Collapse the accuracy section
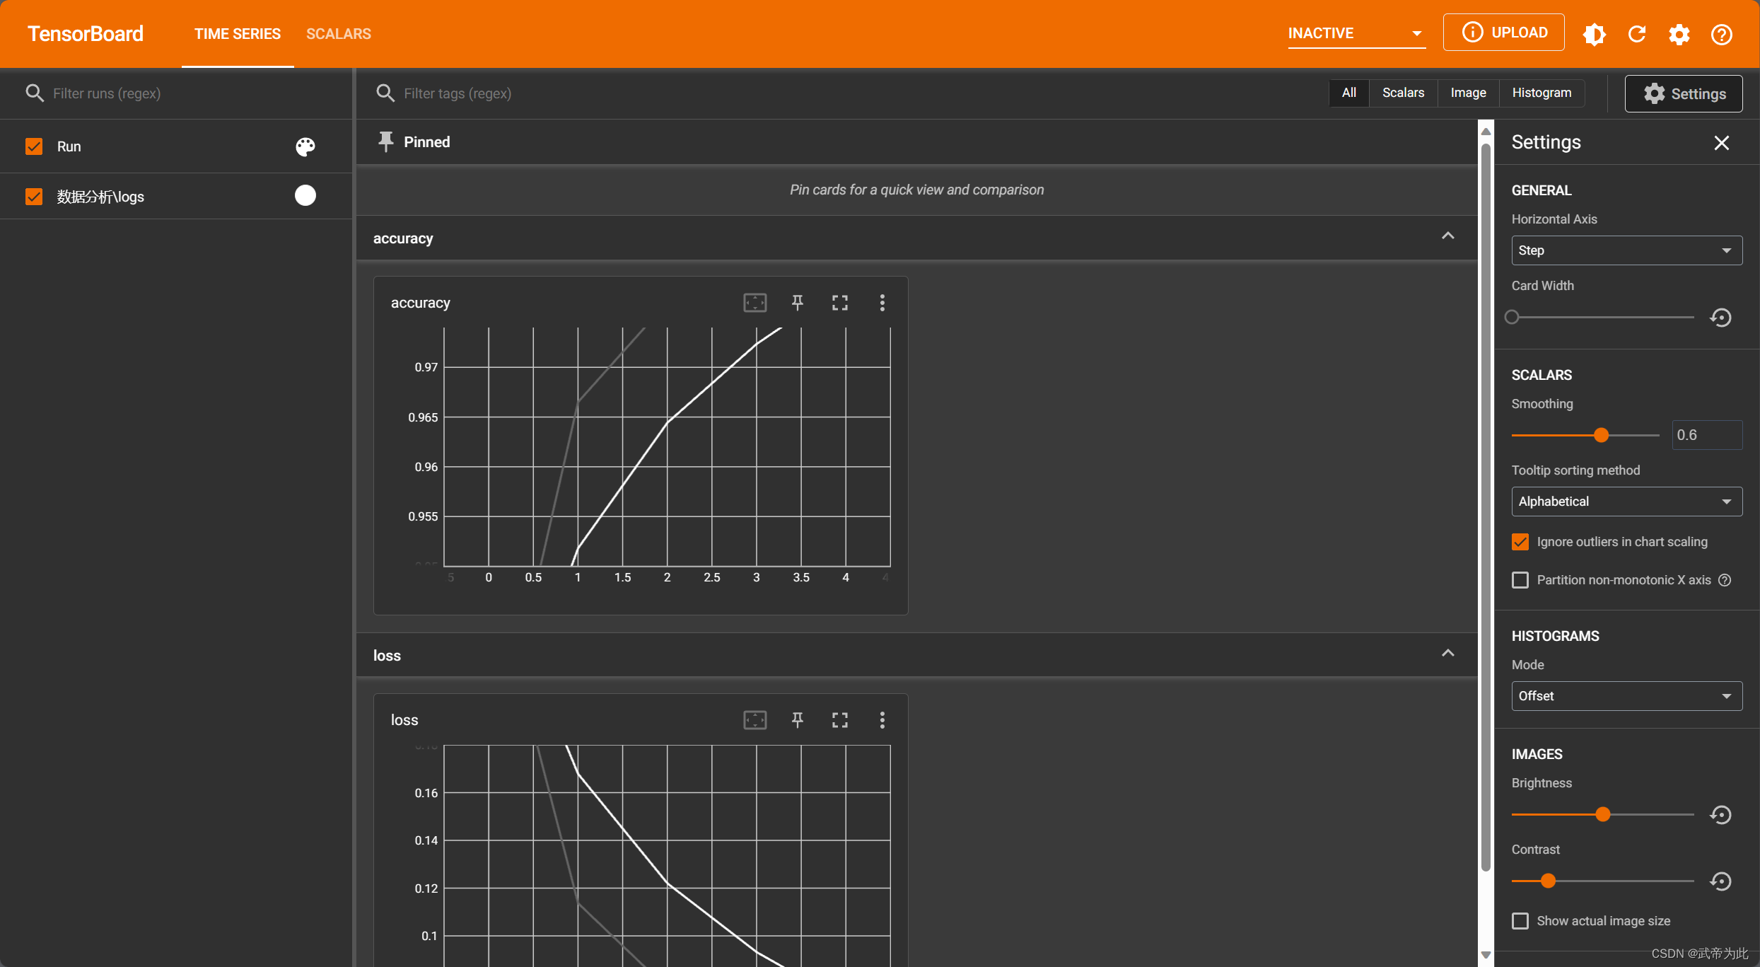1760x967 pixels. pyautogui.click(x=1447, y=236)
